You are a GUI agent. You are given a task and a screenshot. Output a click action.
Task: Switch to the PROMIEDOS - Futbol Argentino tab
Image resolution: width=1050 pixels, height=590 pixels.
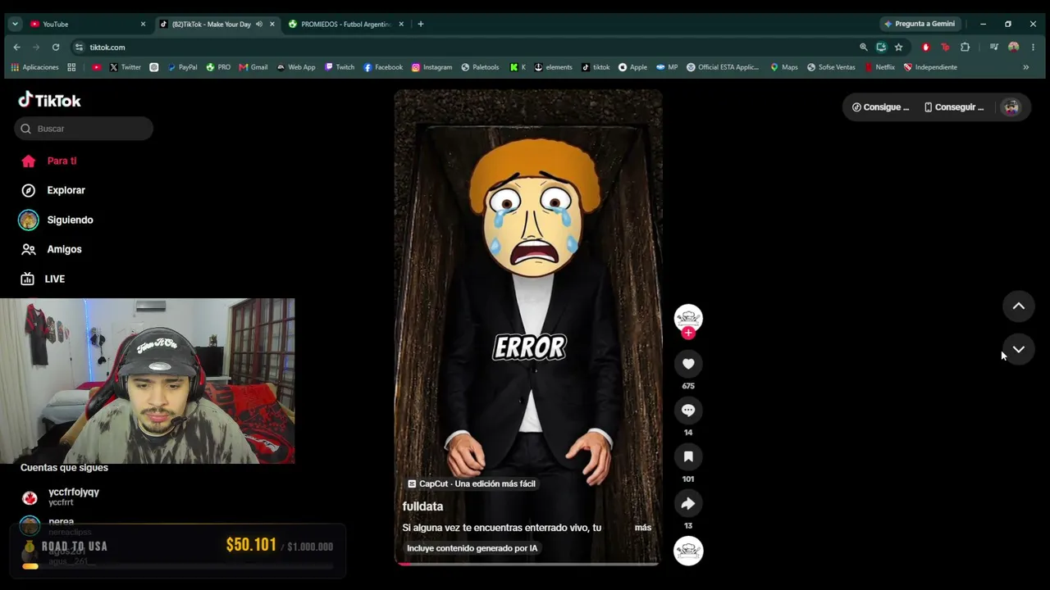[345, 24]
